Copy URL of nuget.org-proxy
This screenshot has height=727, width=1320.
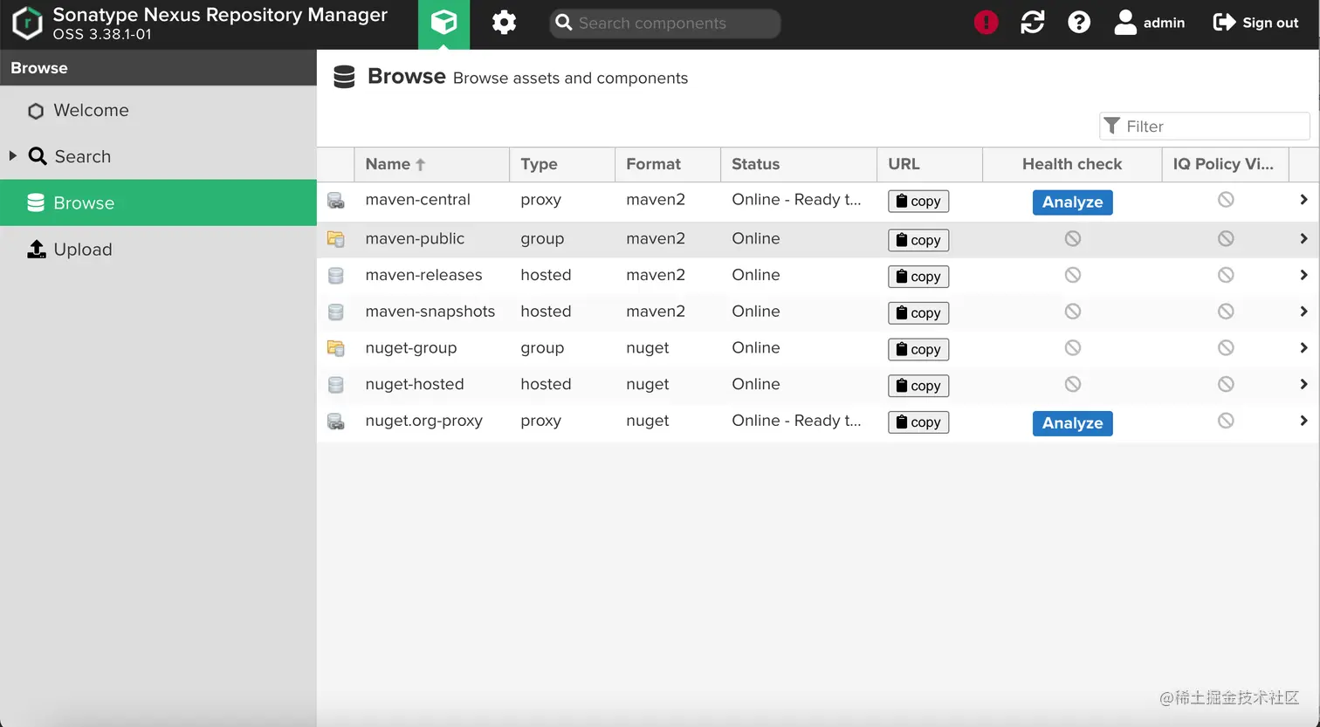point(918,422)
